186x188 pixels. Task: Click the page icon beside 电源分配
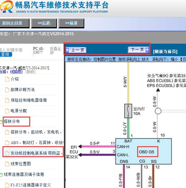pos(7,111)
